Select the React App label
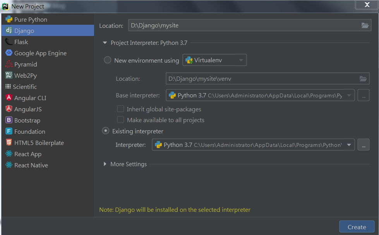This screenshot has width=379, height=235. 28,154
